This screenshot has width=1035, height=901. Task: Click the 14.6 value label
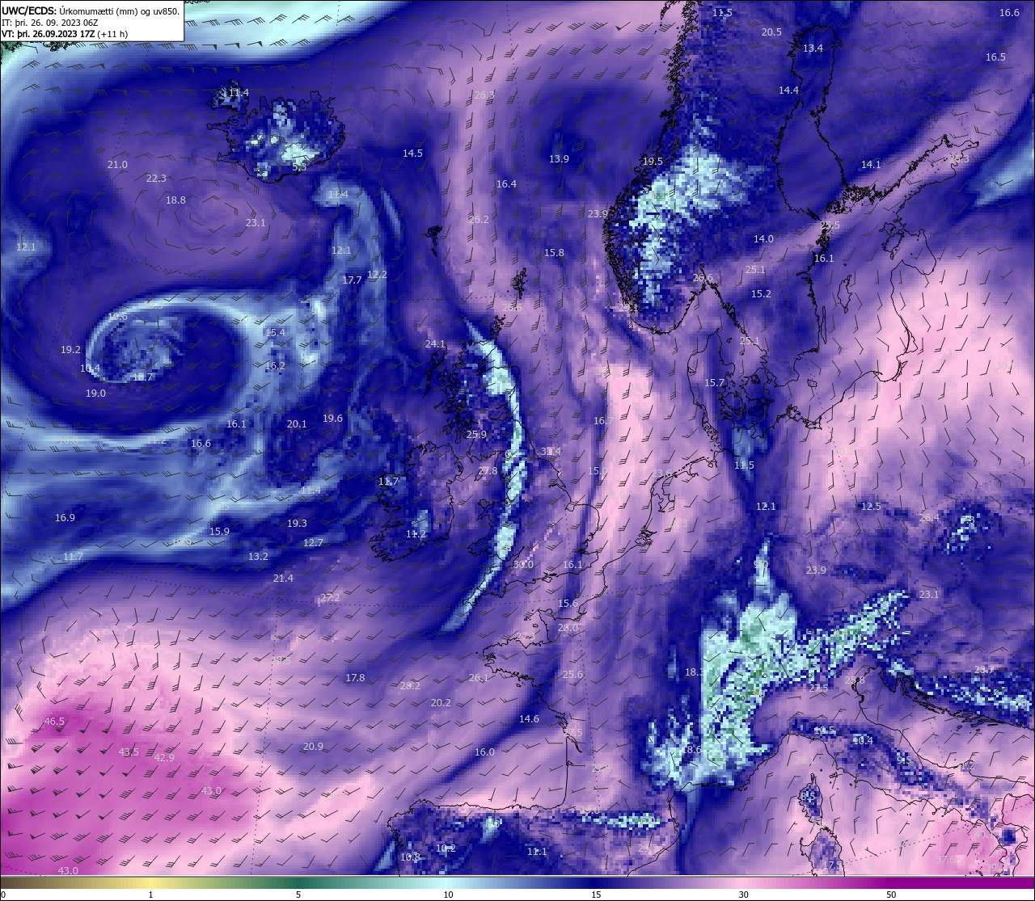529,719
